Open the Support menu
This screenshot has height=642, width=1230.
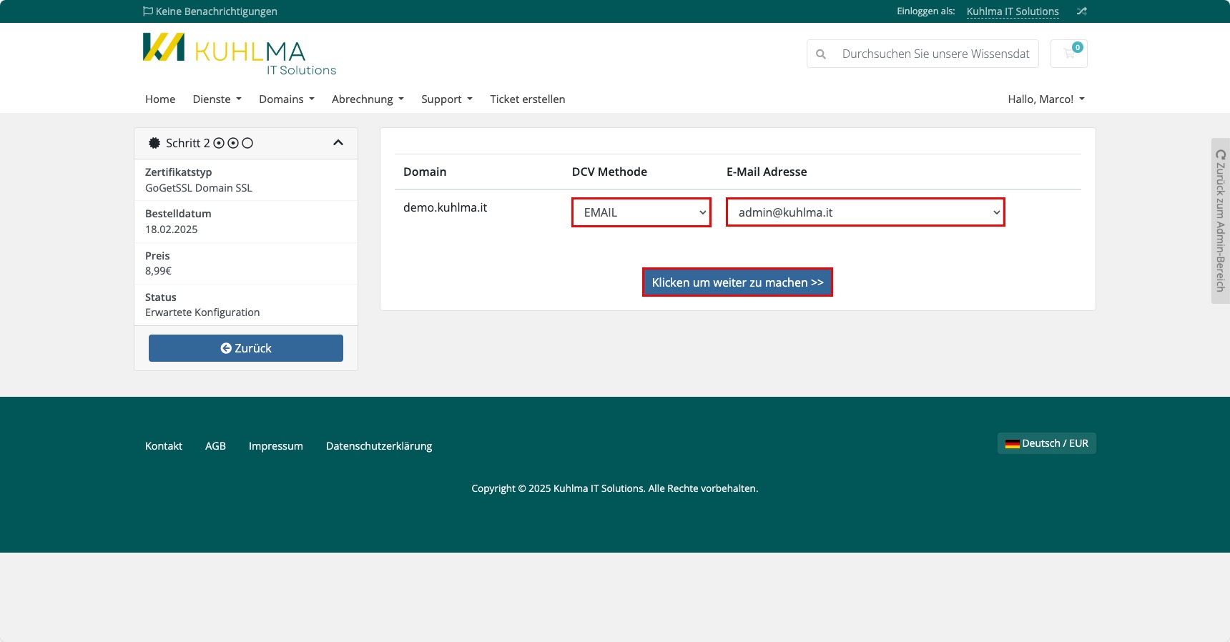(x=447, y=99)
